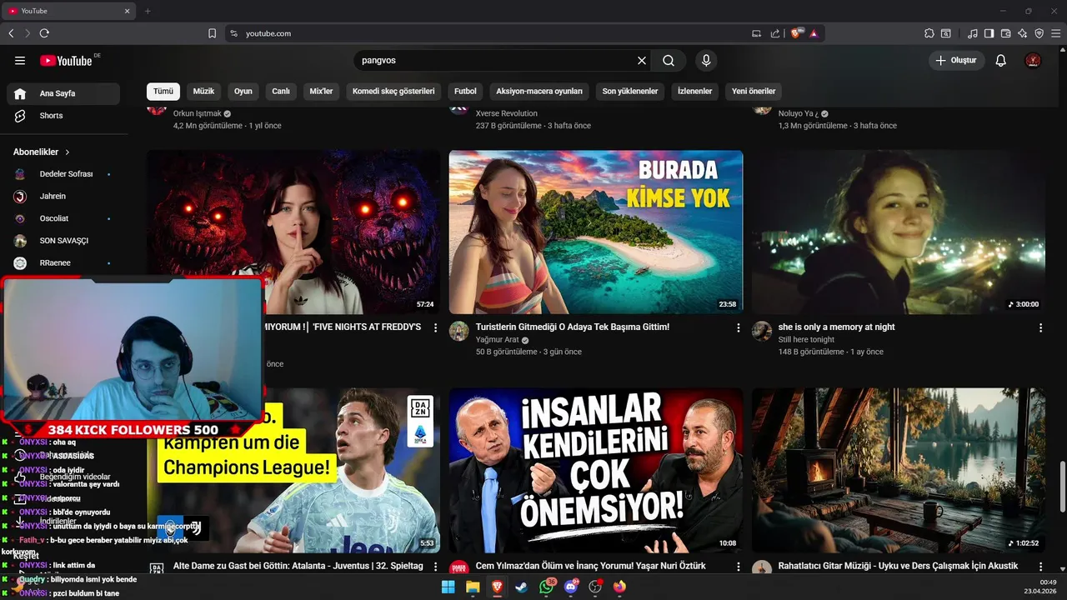Clear the search box with the X
The image size is (1067, 600).
pyautogui.click(x=642, y=61)
